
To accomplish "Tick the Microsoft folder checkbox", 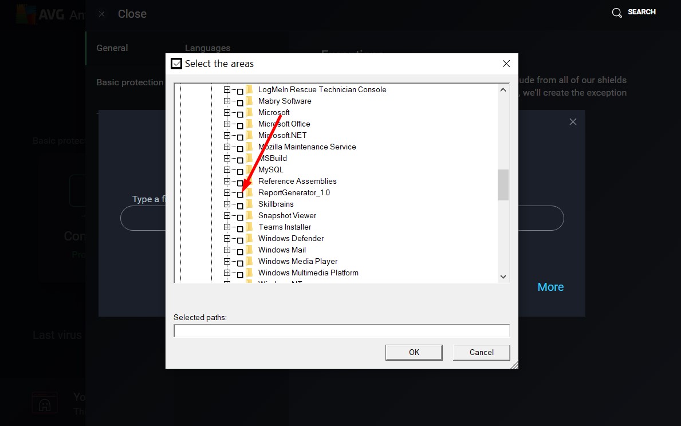I will click(240, 114).
